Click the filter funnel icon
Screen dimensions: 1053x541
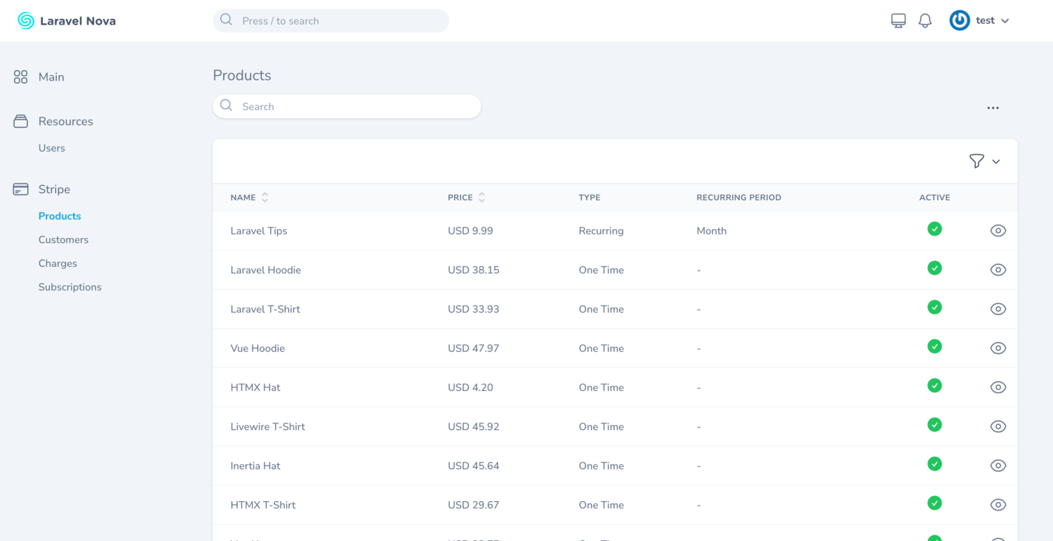tap(977, 161)
